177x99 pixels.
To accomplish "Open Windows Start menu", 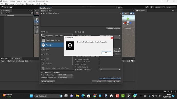I will 31,96.
